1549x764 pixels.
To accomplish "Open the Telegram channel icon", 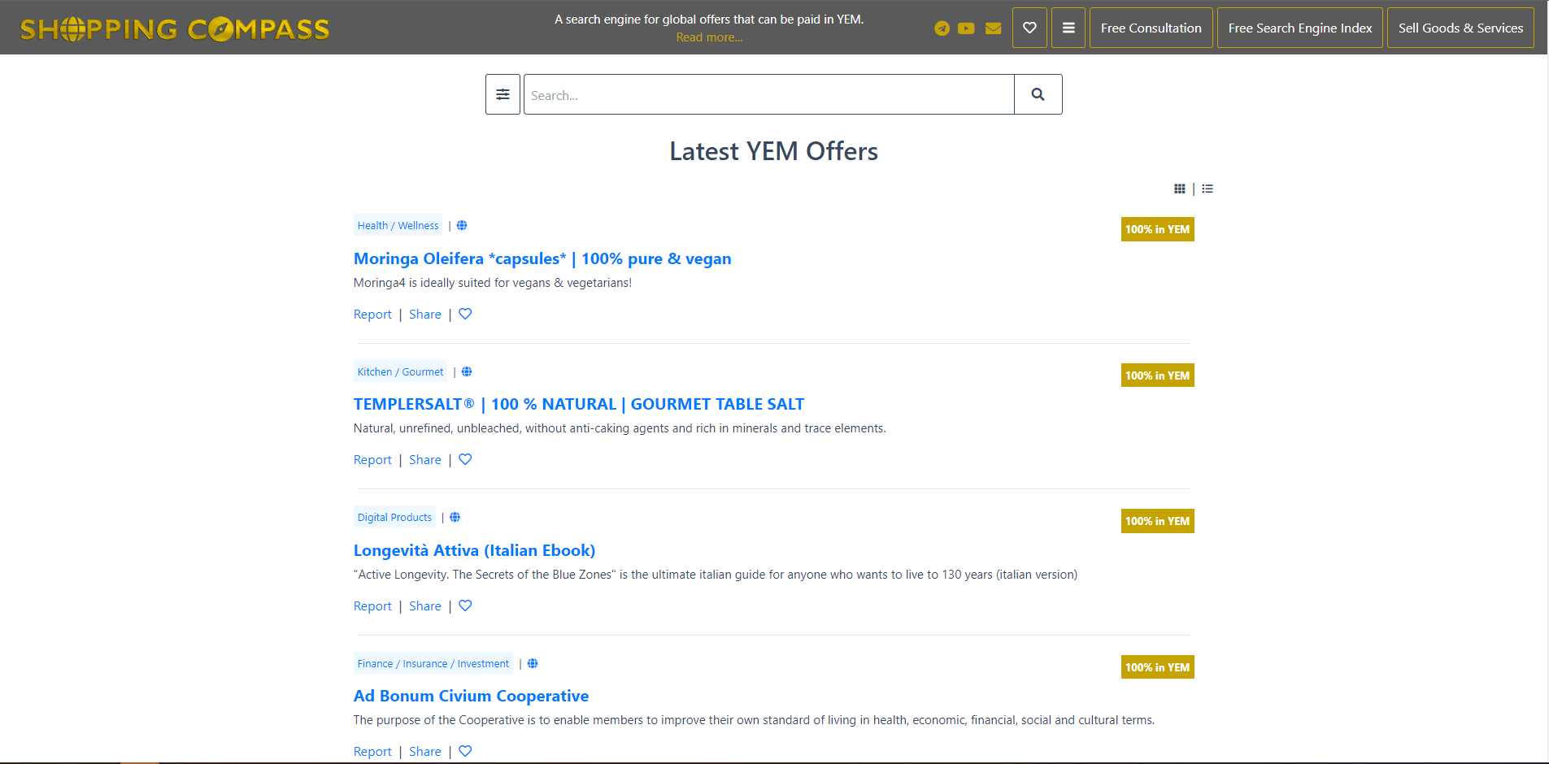I will (x=942, y=28).
